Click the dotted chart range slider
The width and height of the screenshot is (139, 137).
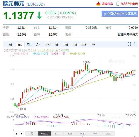click(120, 118)
